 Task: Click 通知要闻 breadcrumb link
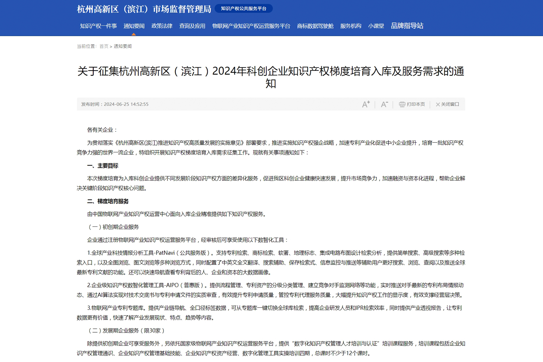[x=122, y=46]
